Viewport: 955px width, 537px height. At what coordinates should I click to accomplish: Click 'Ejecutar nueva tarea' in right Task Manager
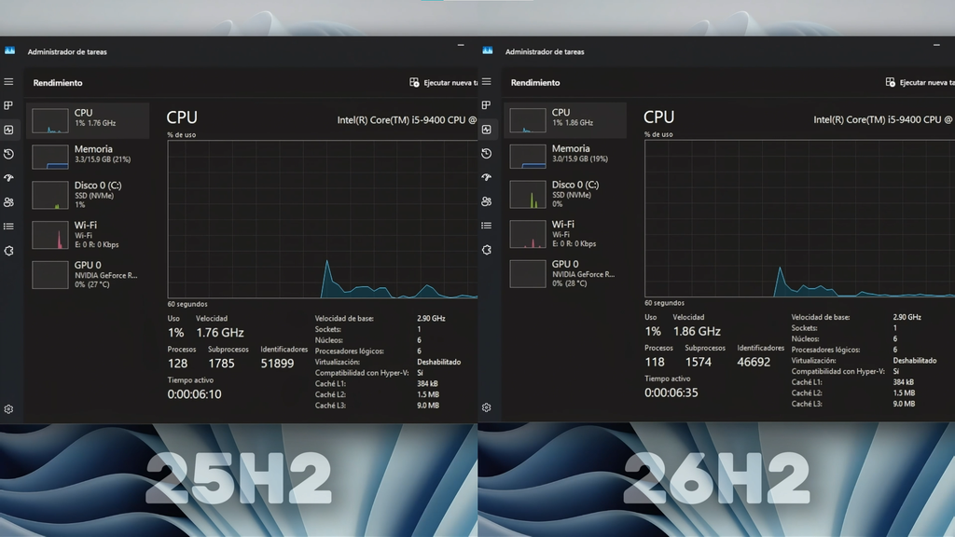pyautogui.click(x=920, y=82)
